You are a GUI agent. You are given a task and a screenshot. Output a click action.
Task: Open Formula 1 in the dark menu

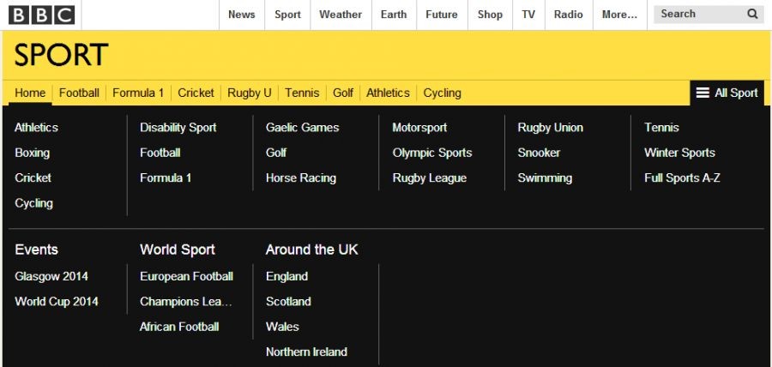(166, 178)
